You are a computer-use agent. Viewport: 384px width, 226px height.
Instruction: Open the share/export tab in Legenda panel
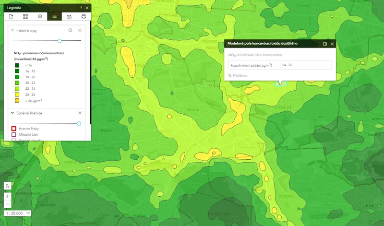pos(11,16)
